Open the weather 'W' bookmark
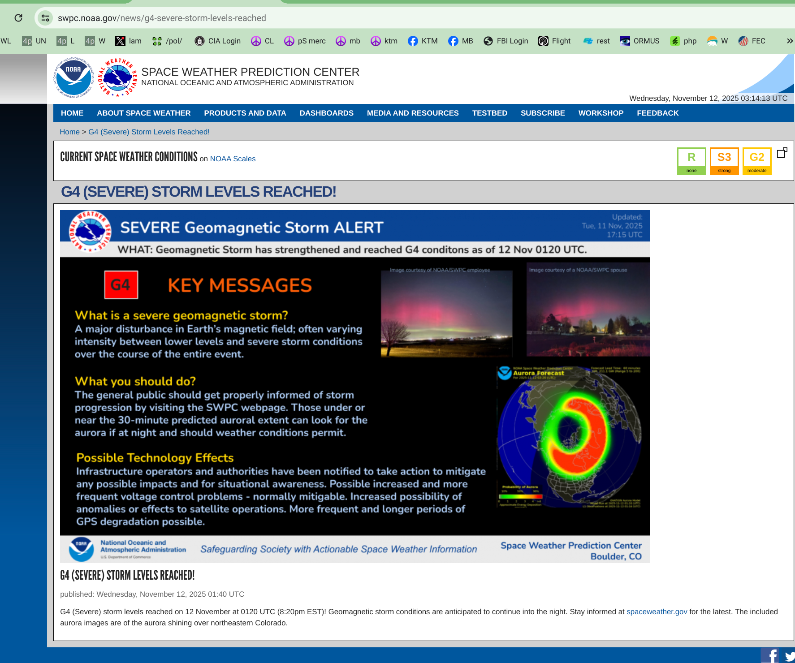 tap(717, 41)
